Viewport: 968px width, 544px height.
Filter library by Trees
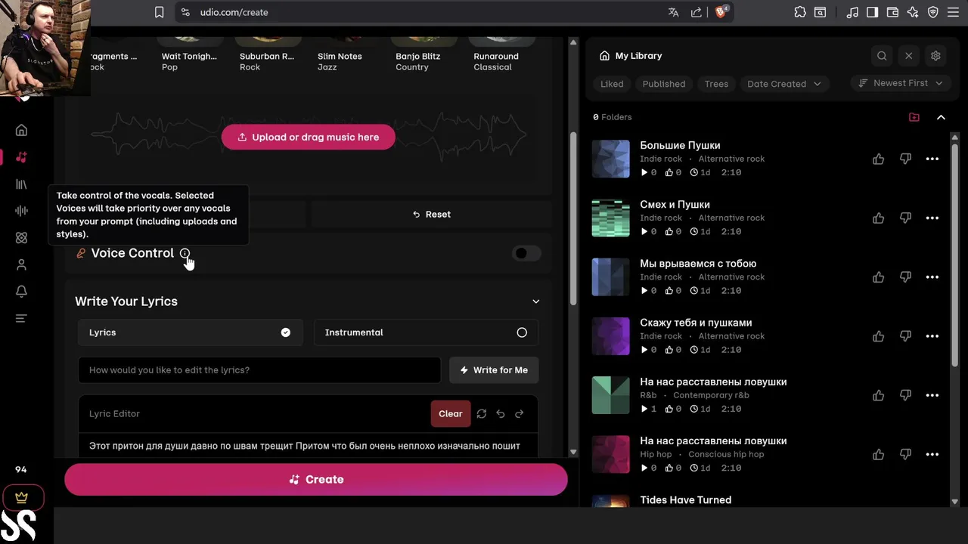[716, 84]
